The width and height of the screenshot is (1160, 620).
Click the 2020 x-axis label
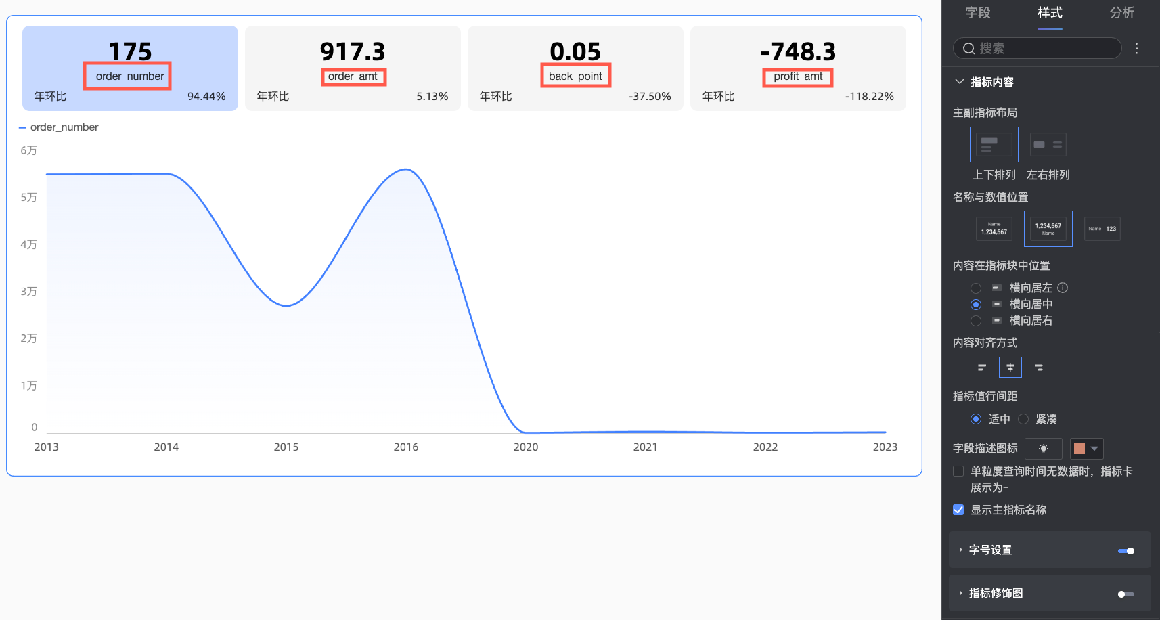526,447
